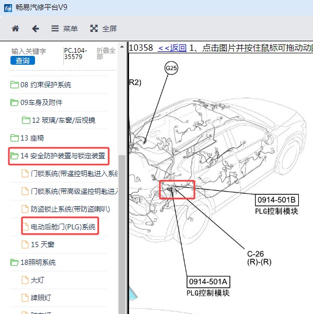
Task: Enter fullscreen with 全屏 button
Action: [x=103, y=29]
